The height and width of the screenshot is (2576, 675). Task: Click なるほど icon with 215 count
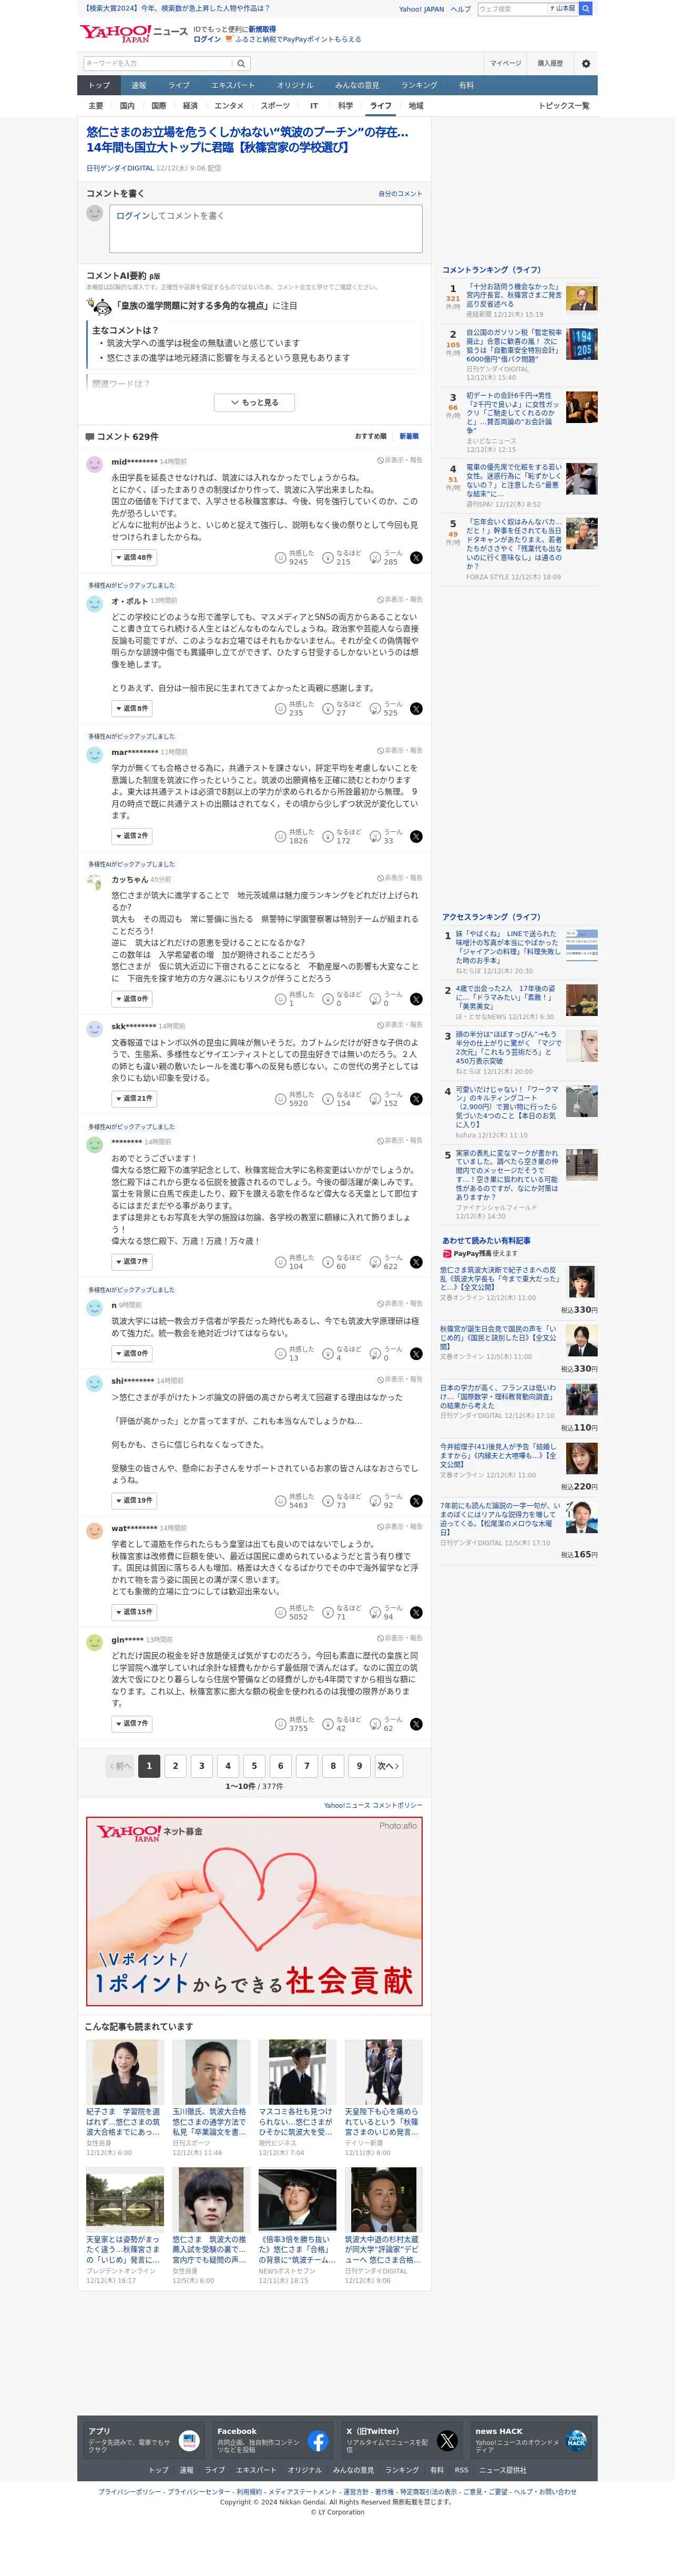tap(328, 558)
